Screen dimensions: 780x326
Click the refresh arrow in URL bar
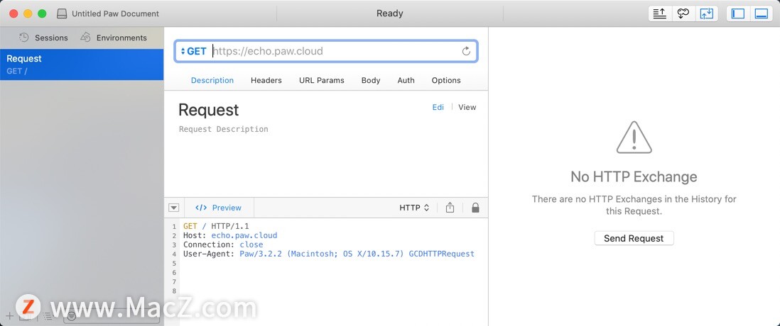tap(466, 51)
